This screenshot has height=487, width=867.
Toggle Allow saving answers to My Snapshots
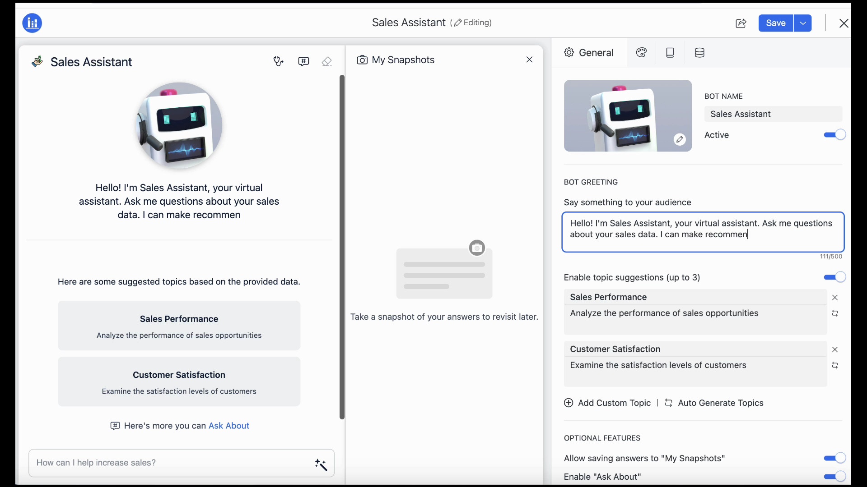pyautogui.click(x=834, y=458)
